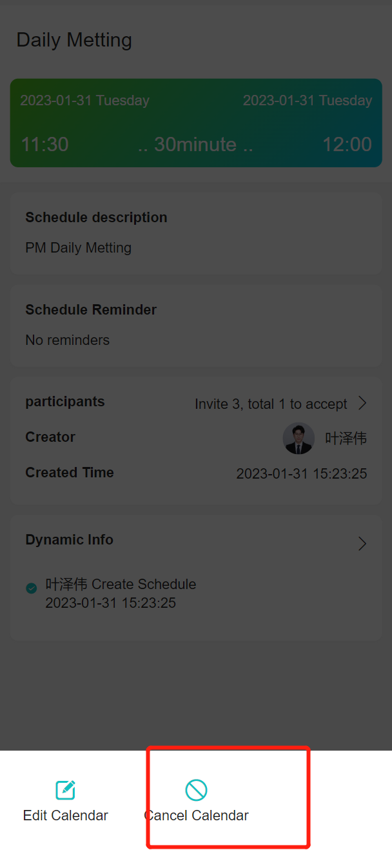Select the Edit Calendar label
The image size is (392, 850).
[66, 815]
